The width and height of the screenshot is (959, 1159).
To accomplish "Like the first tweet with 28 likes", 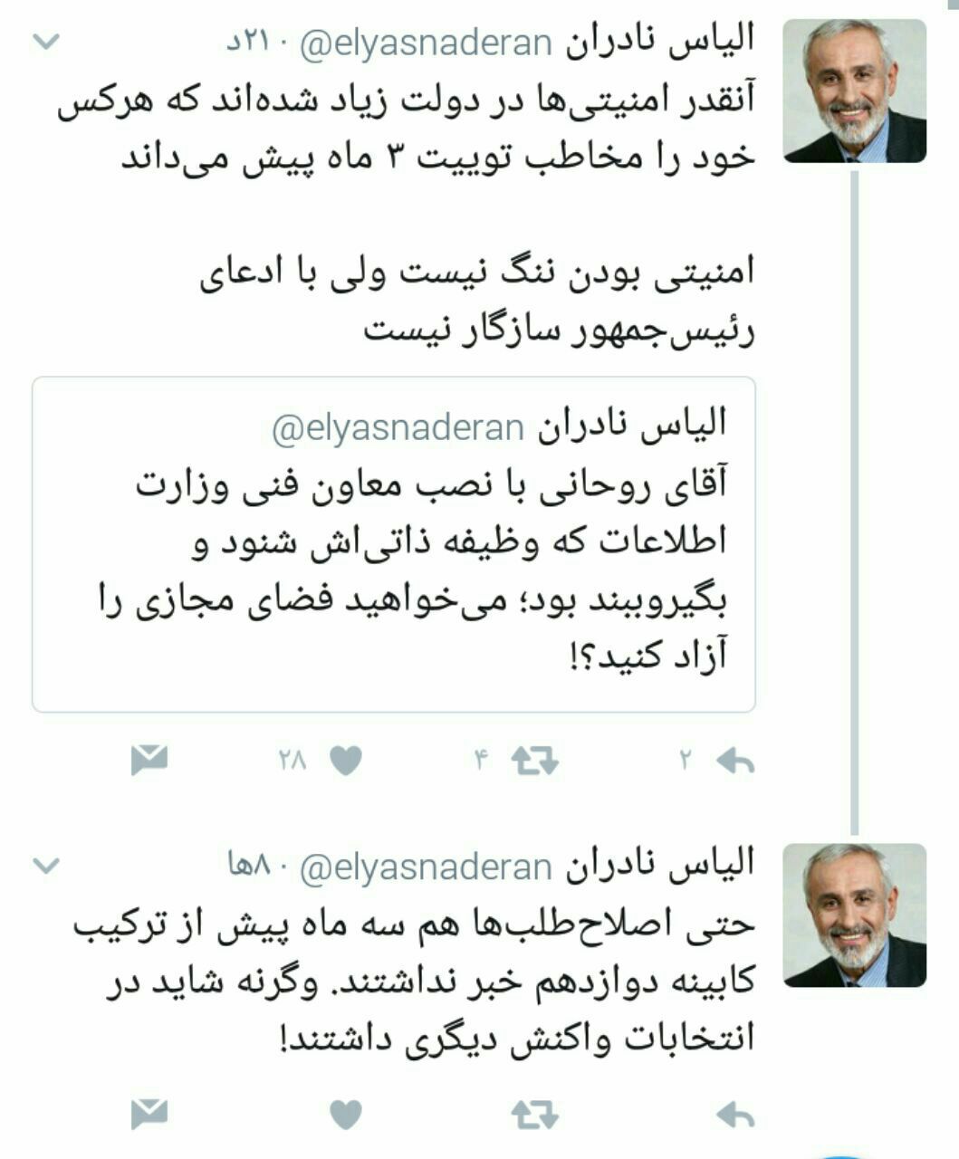I will 345,761.
